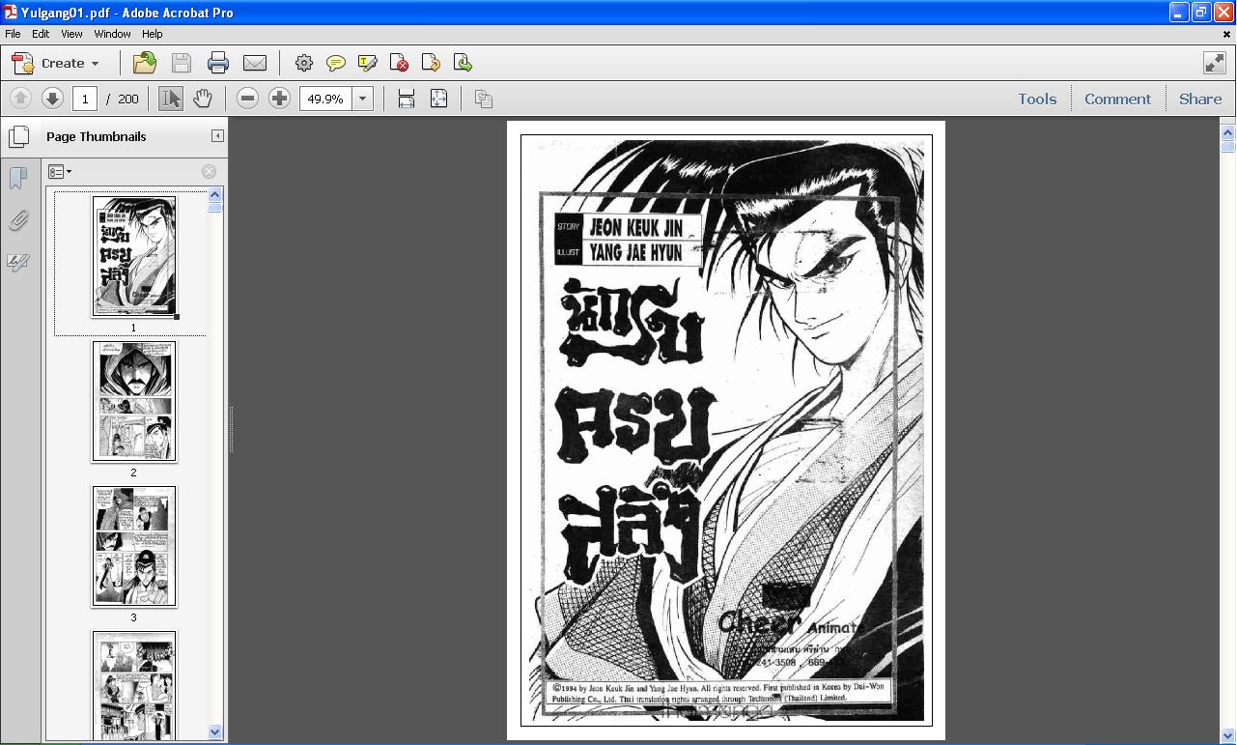Print the document using printer icon

point(218,63)
